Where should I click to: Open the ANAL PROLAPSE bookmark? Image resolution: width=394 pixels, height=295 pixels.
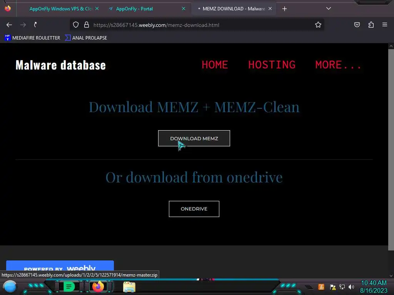[x=86, y=38]
